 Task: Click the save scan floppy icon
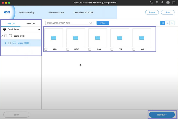click(174, 3)
